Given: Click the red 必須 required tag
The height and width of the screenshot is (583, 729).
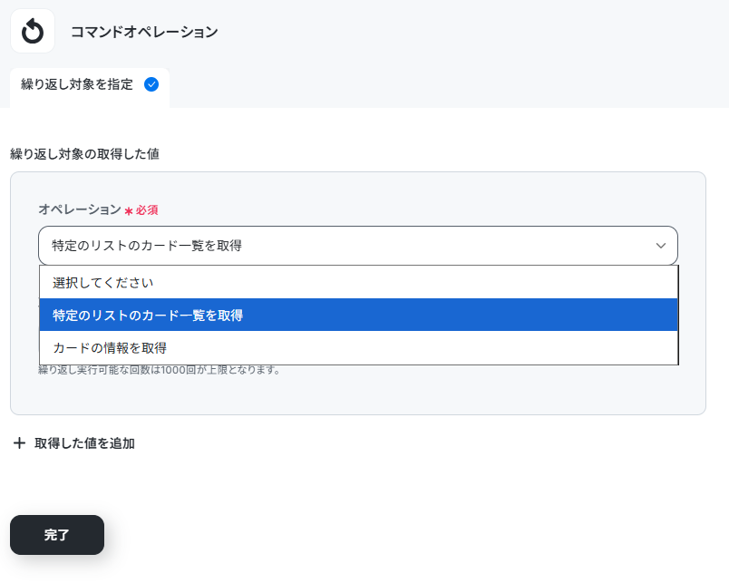Looking at the screenshot, I should tap(147, 210).
